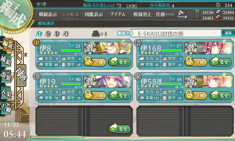
Task: Switch to fleet 2 tab
Action: click(48, 34)
